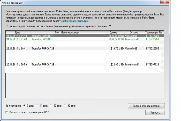Select the 14 дней radio button

tap(37, 106)
